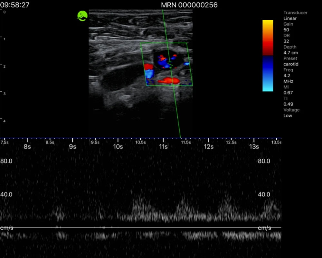
Task: Click the 9.5s timeline marker
Action: point(95,142)
